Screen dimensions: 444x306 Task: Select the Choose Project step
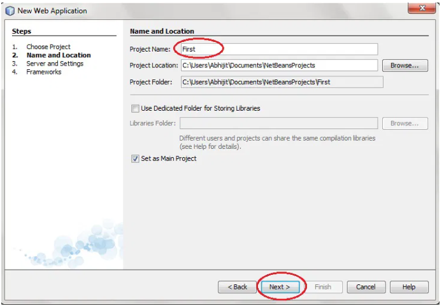[48, 47]
